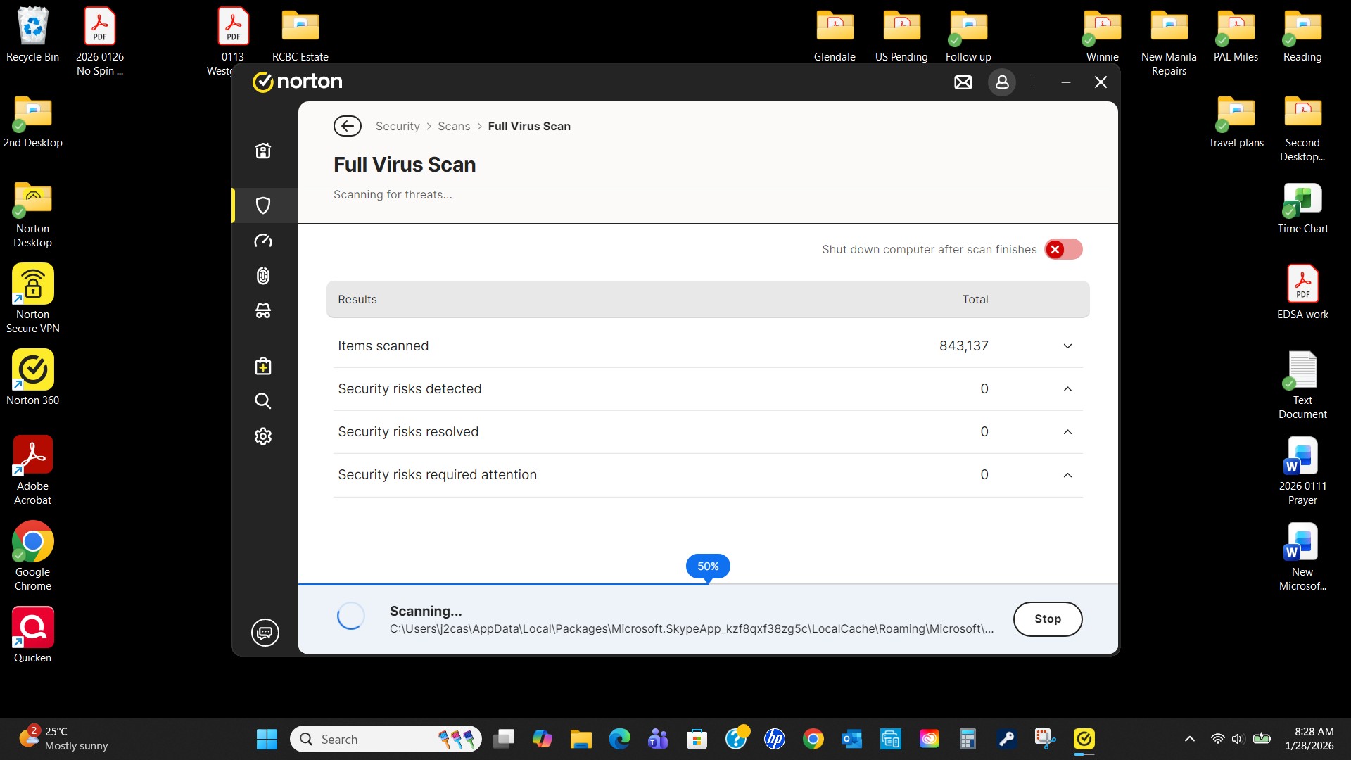Open the chat support icon at bottom

coord(265,633)
